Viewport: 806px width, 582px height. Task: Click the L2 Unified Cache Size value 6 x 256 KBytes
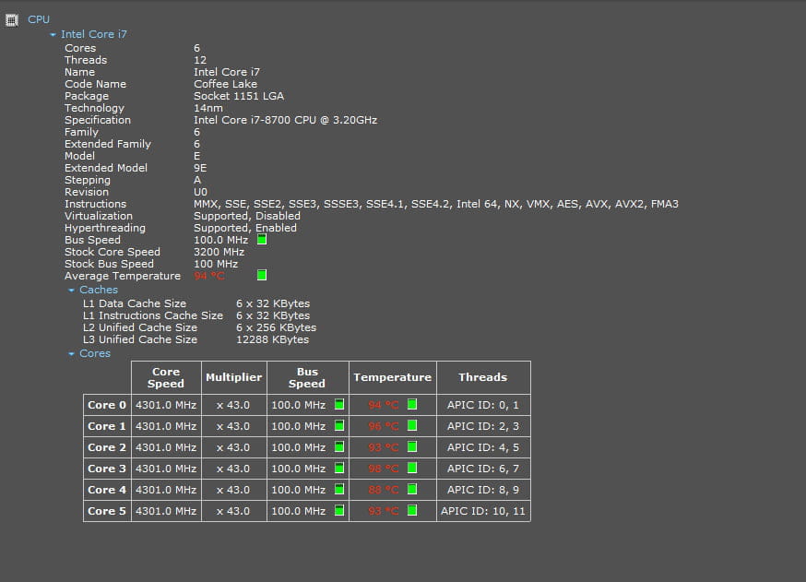277,327
